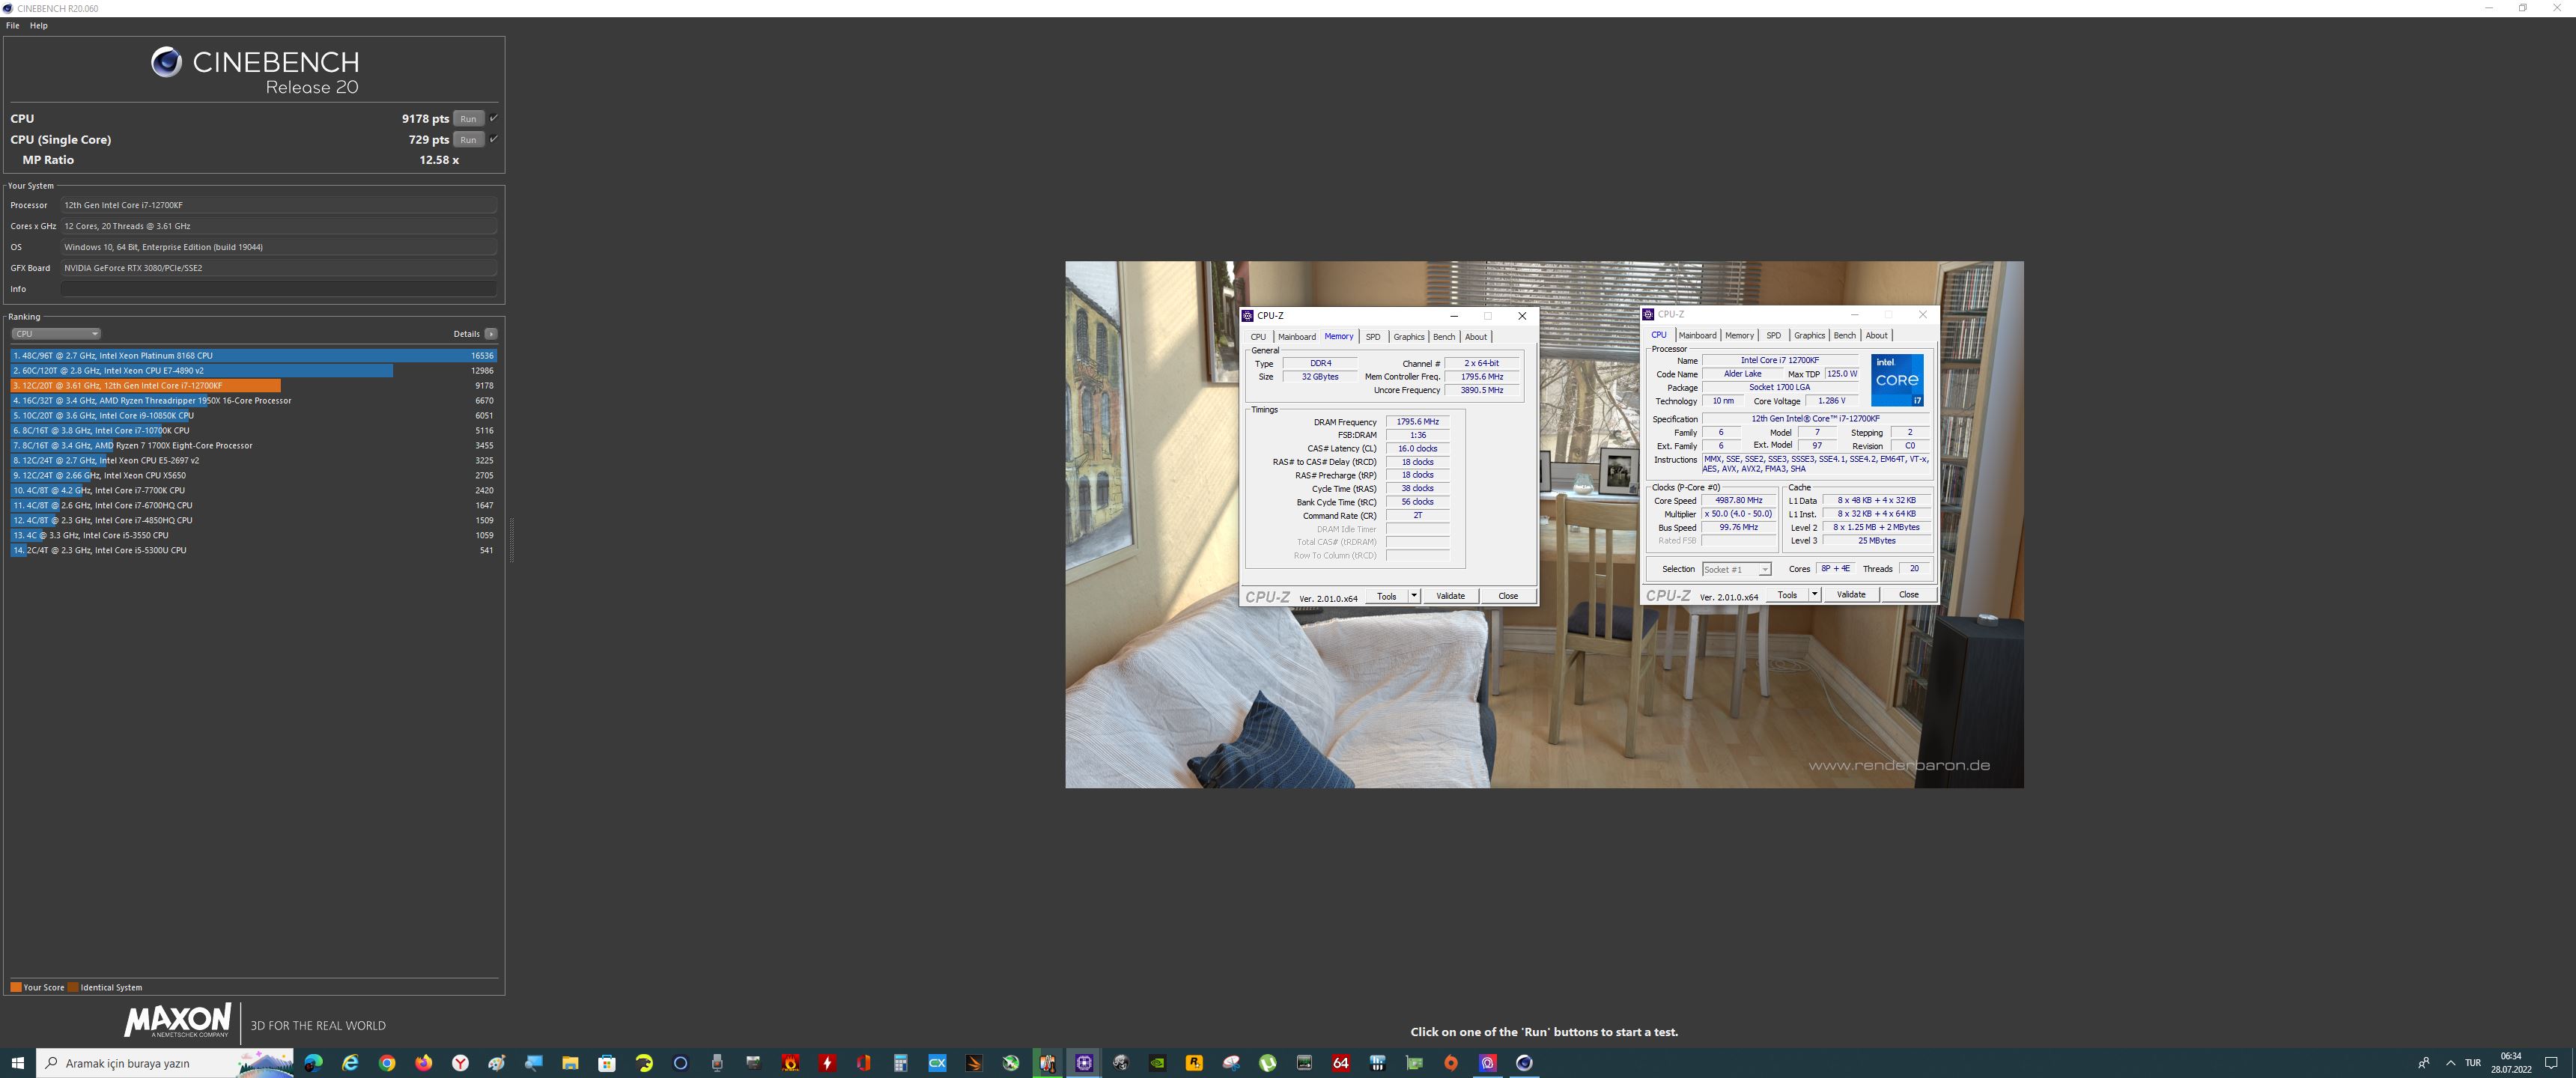Click the Core Speed 4987.80 MHz value

1739,500
